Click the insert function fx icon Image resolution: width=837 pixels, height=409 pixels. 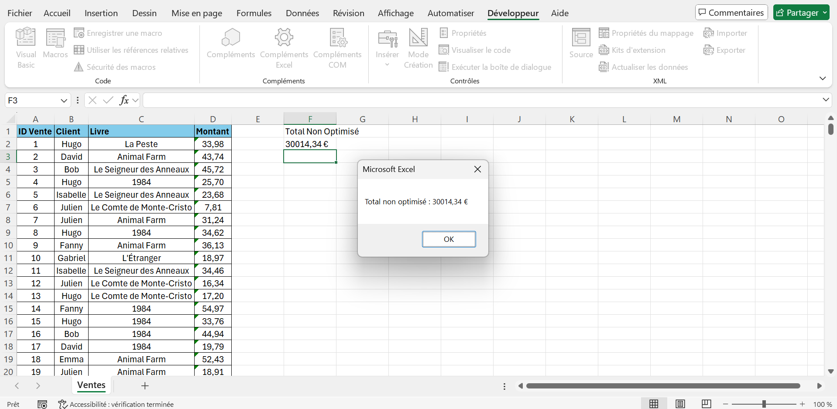point(124,100)
